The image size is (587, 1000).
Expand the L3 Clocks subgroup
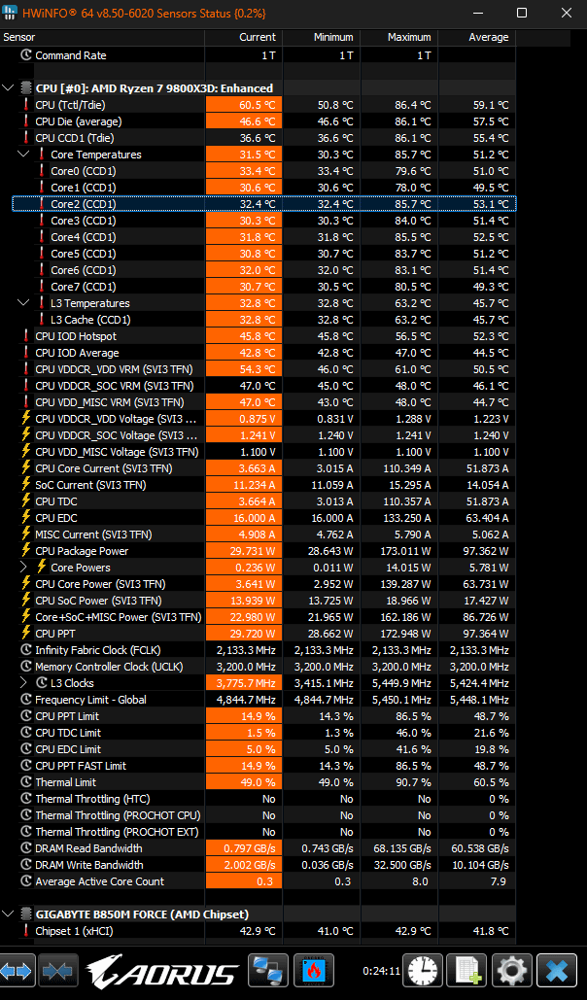coord(23,682)
